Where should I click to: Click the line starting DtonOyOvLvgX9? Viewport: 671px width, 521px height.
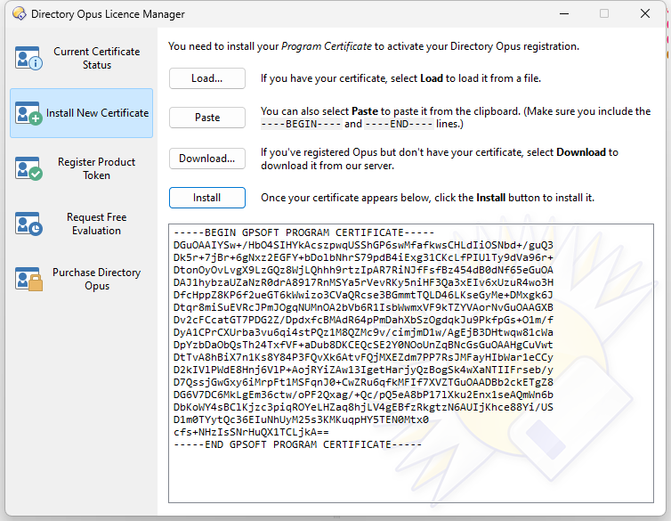[x=363, y=270]
